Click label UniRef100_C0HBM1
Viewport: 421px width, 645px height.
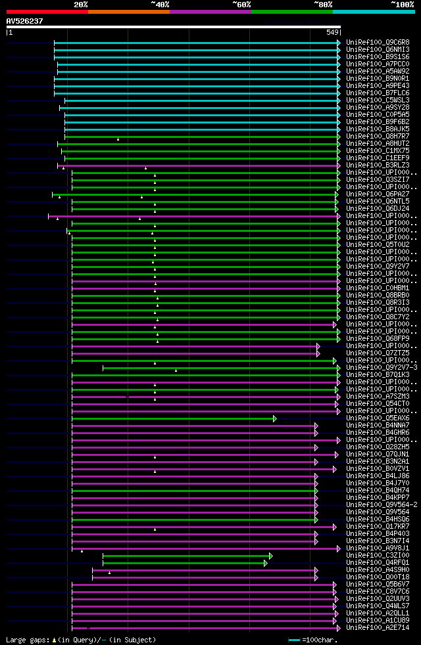pyautogui.click(x=378, y=288)
